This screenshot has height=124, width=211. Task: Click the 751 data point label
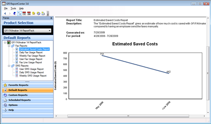[x=102, y=54]
